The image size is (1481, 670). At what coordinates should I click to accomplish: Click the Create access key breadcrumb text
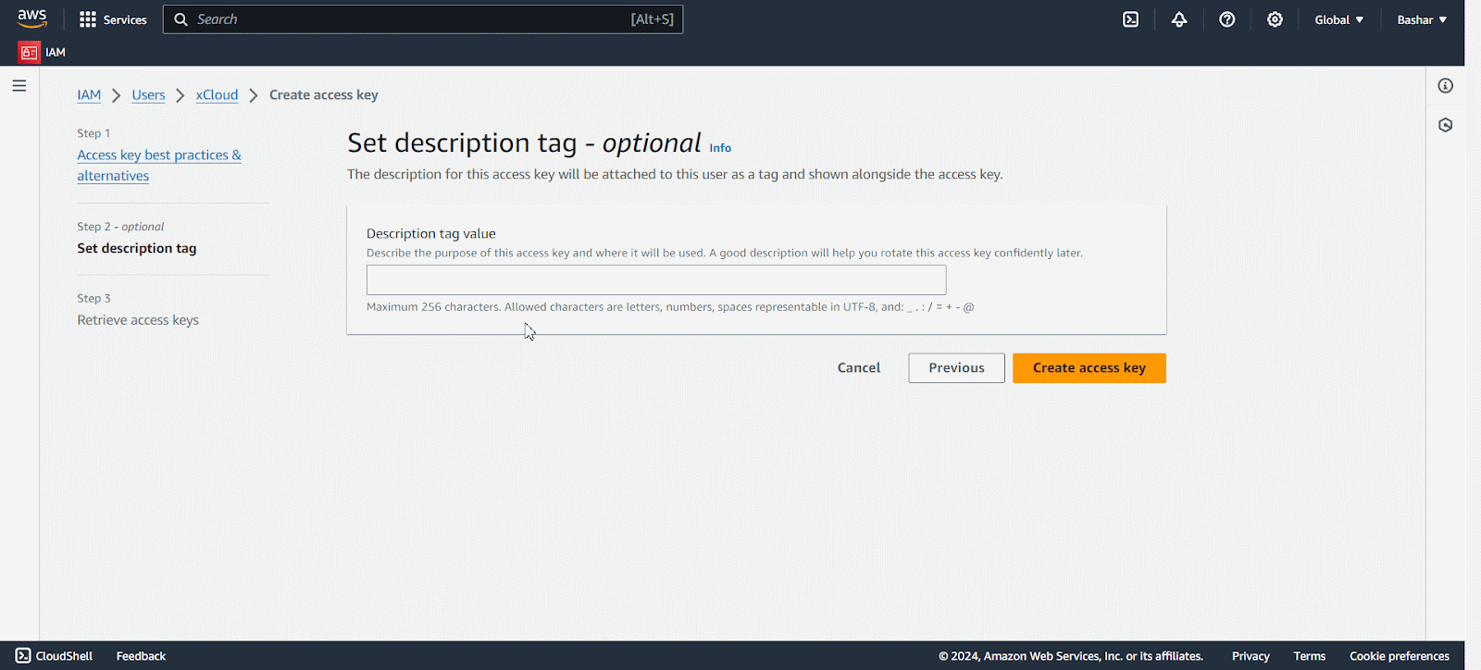click(x=324, y=95)
